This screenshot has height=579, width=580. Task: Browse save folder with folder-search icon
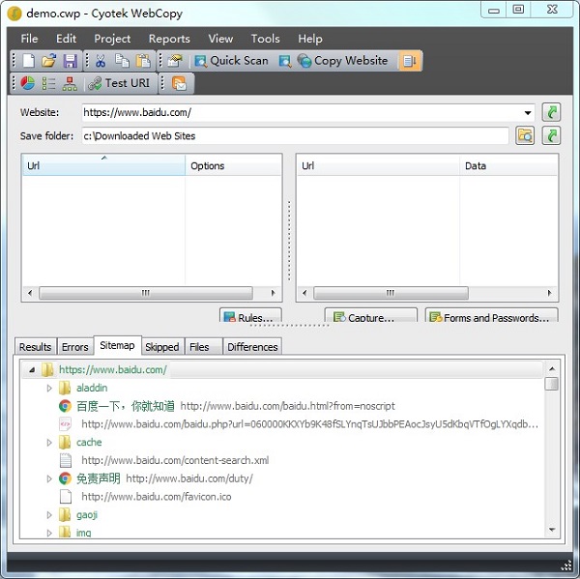click(525, 135)
